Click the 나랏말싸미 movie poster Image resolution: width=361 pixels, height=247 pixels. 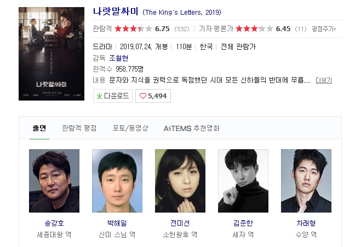pos(51,54)
